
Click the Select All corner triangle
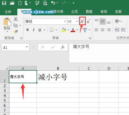[7, 68]
